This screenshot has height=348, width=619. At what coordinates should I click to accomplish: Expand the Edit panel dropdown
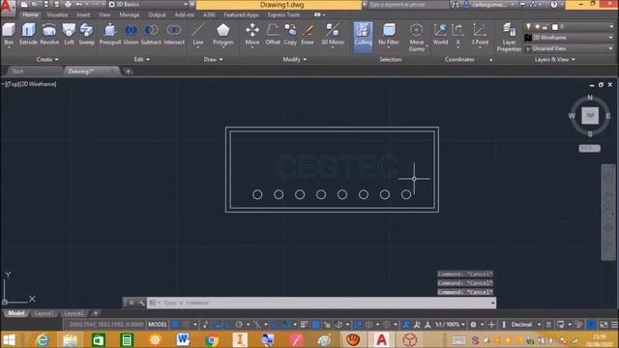142,59
